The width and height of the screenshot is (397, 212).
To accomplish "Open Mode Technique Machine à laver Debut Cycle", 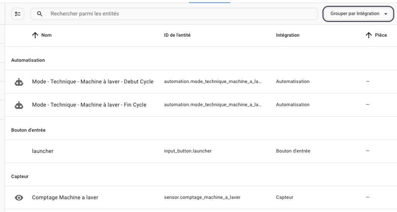I will [x=93, y=82].
